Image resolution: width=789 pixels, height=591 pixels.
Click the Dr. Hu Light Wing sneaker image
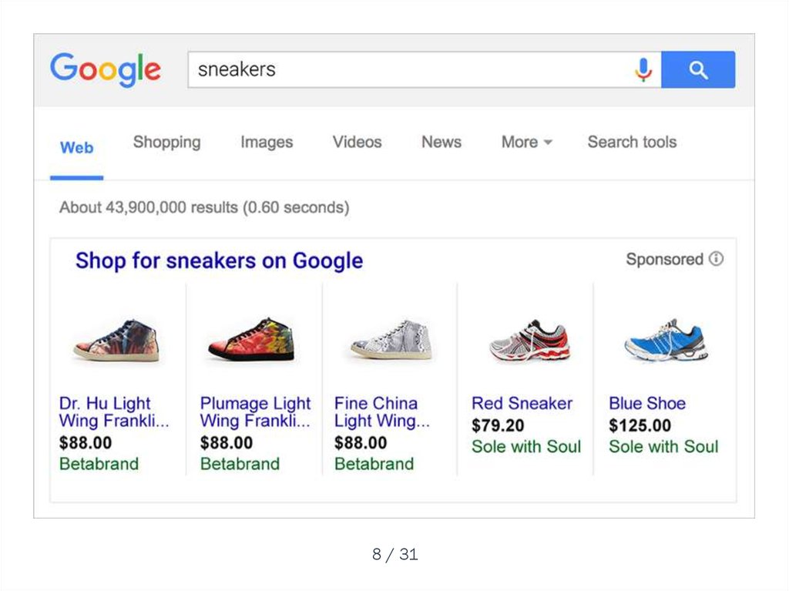tap(116, 341)
